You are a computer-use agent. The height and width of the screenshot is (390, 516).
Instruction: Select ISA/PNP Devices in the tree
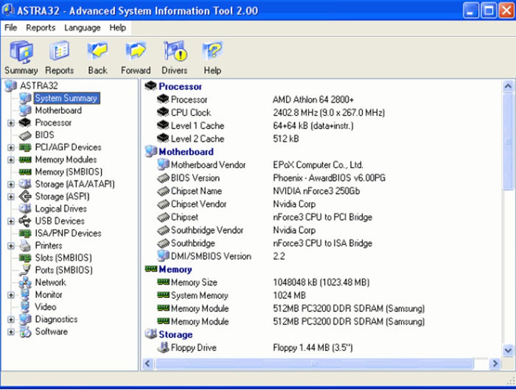(68, 233)
